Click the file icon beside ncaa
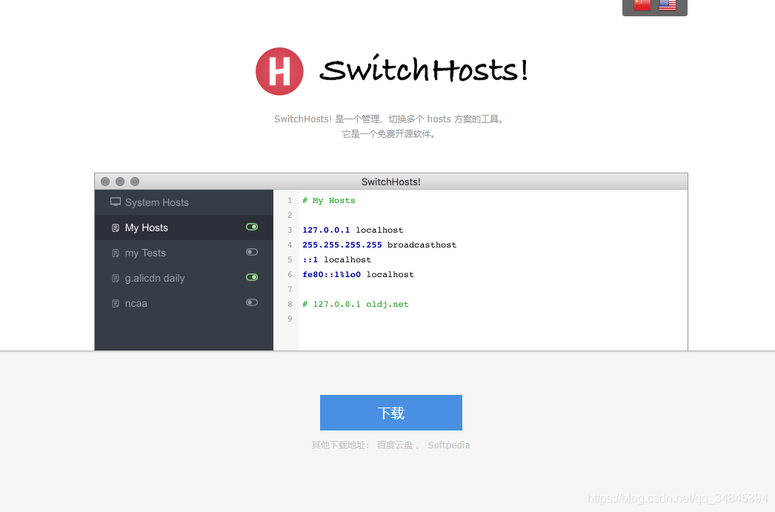This screenshot has height=512, width=775. pyautogui.click(x=116, y=304)
